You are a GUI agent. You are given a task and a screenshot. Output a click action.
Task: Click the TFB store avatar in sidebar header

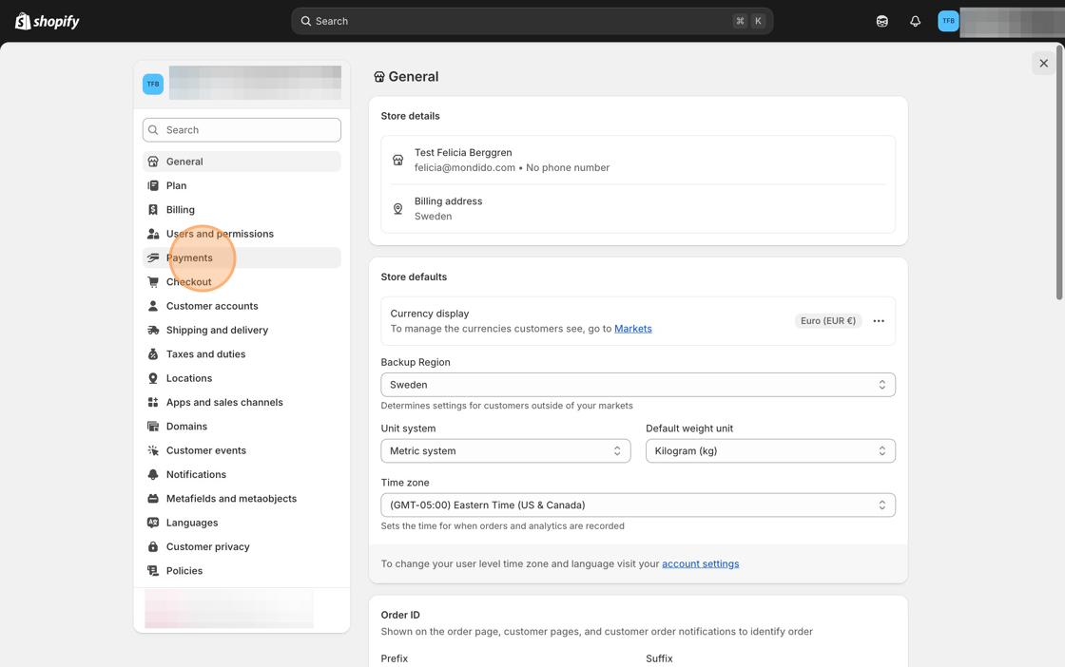(153, 85)
